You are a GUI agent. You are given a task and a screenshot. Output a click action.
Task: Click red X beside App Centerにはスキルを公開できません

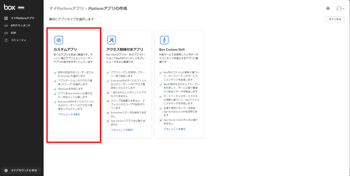click(161, 120)
